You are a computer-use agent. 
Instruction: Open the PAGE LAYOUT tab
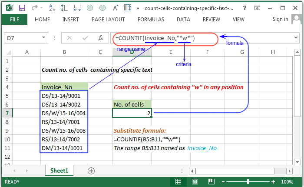[x=108, y=20]
